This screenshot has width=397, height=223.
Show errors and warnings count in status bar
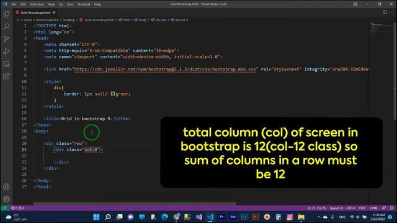pos(18,208)
